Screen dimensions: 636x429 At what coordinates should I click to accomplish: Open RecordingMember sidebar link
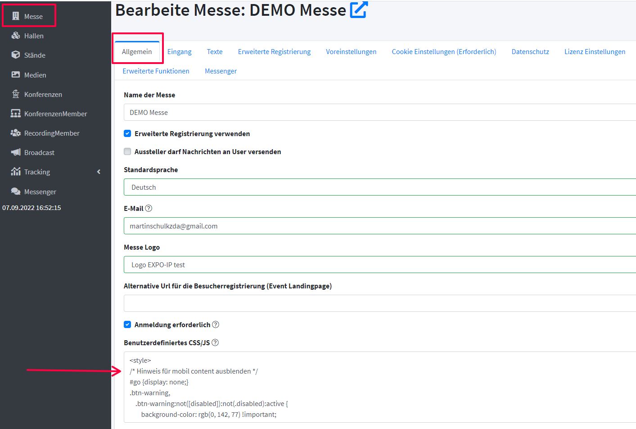pos(52,133)
